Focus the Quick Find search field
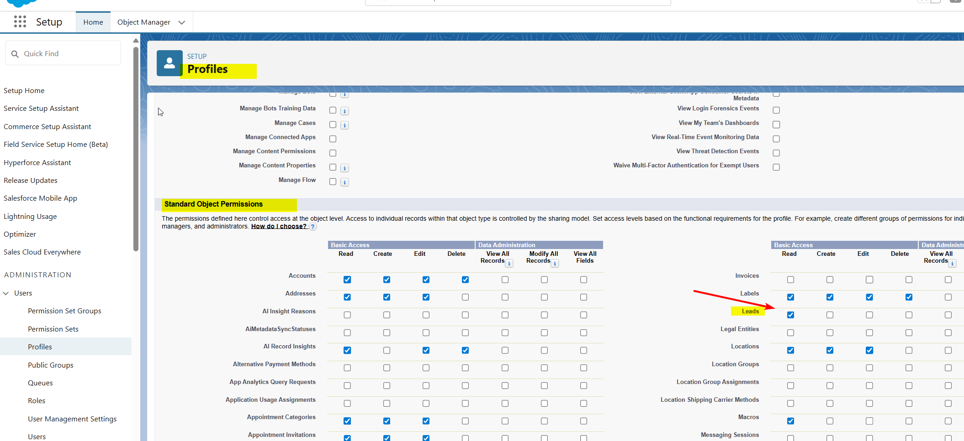The height and width of the screenshot is (441, 964). tap(69, 54)
